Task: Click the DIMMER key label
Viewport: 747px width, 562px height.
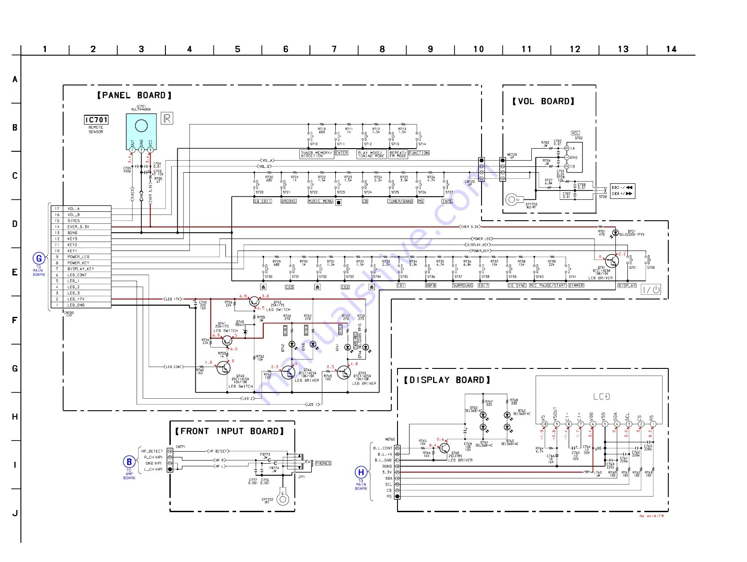Action: coord(576,286)
